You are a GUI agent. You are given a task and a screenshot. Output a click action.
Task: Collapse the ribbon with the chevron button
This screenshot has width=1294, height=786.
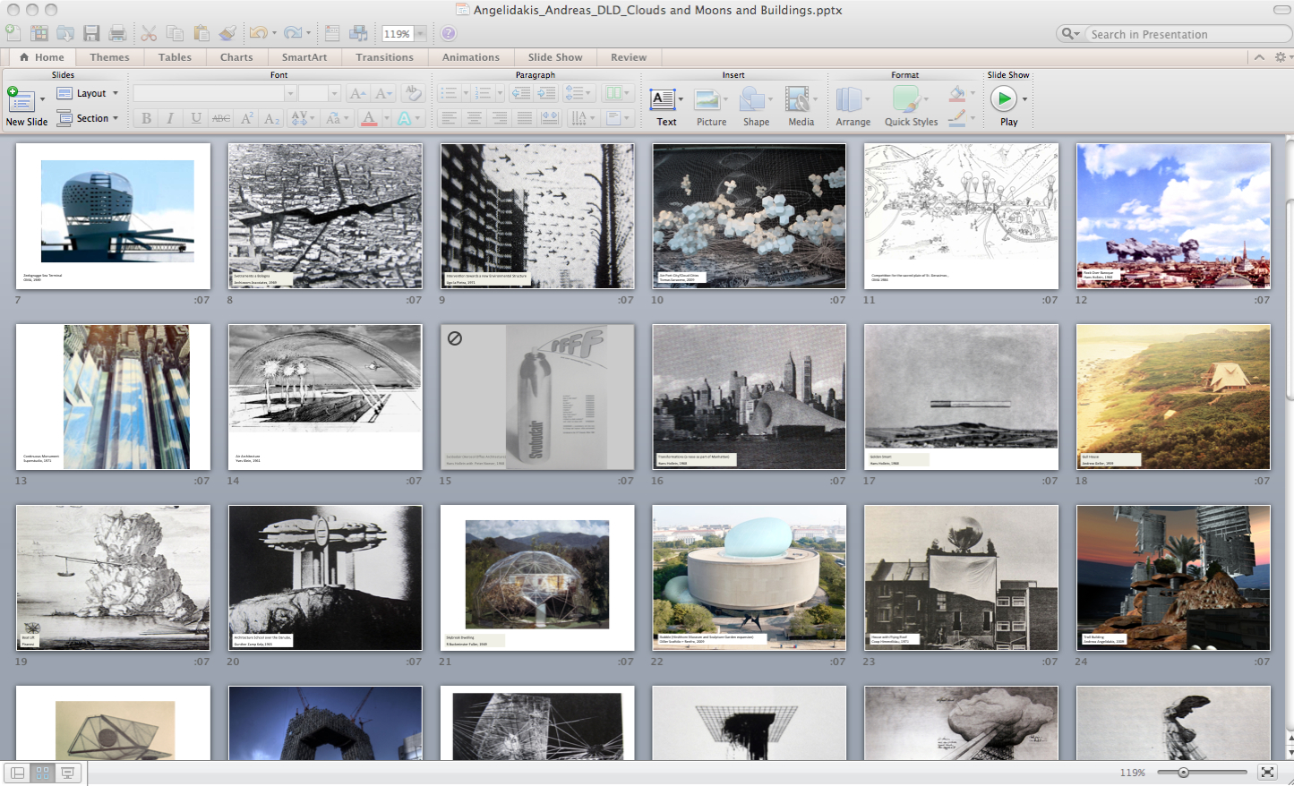coord(1259,57)
